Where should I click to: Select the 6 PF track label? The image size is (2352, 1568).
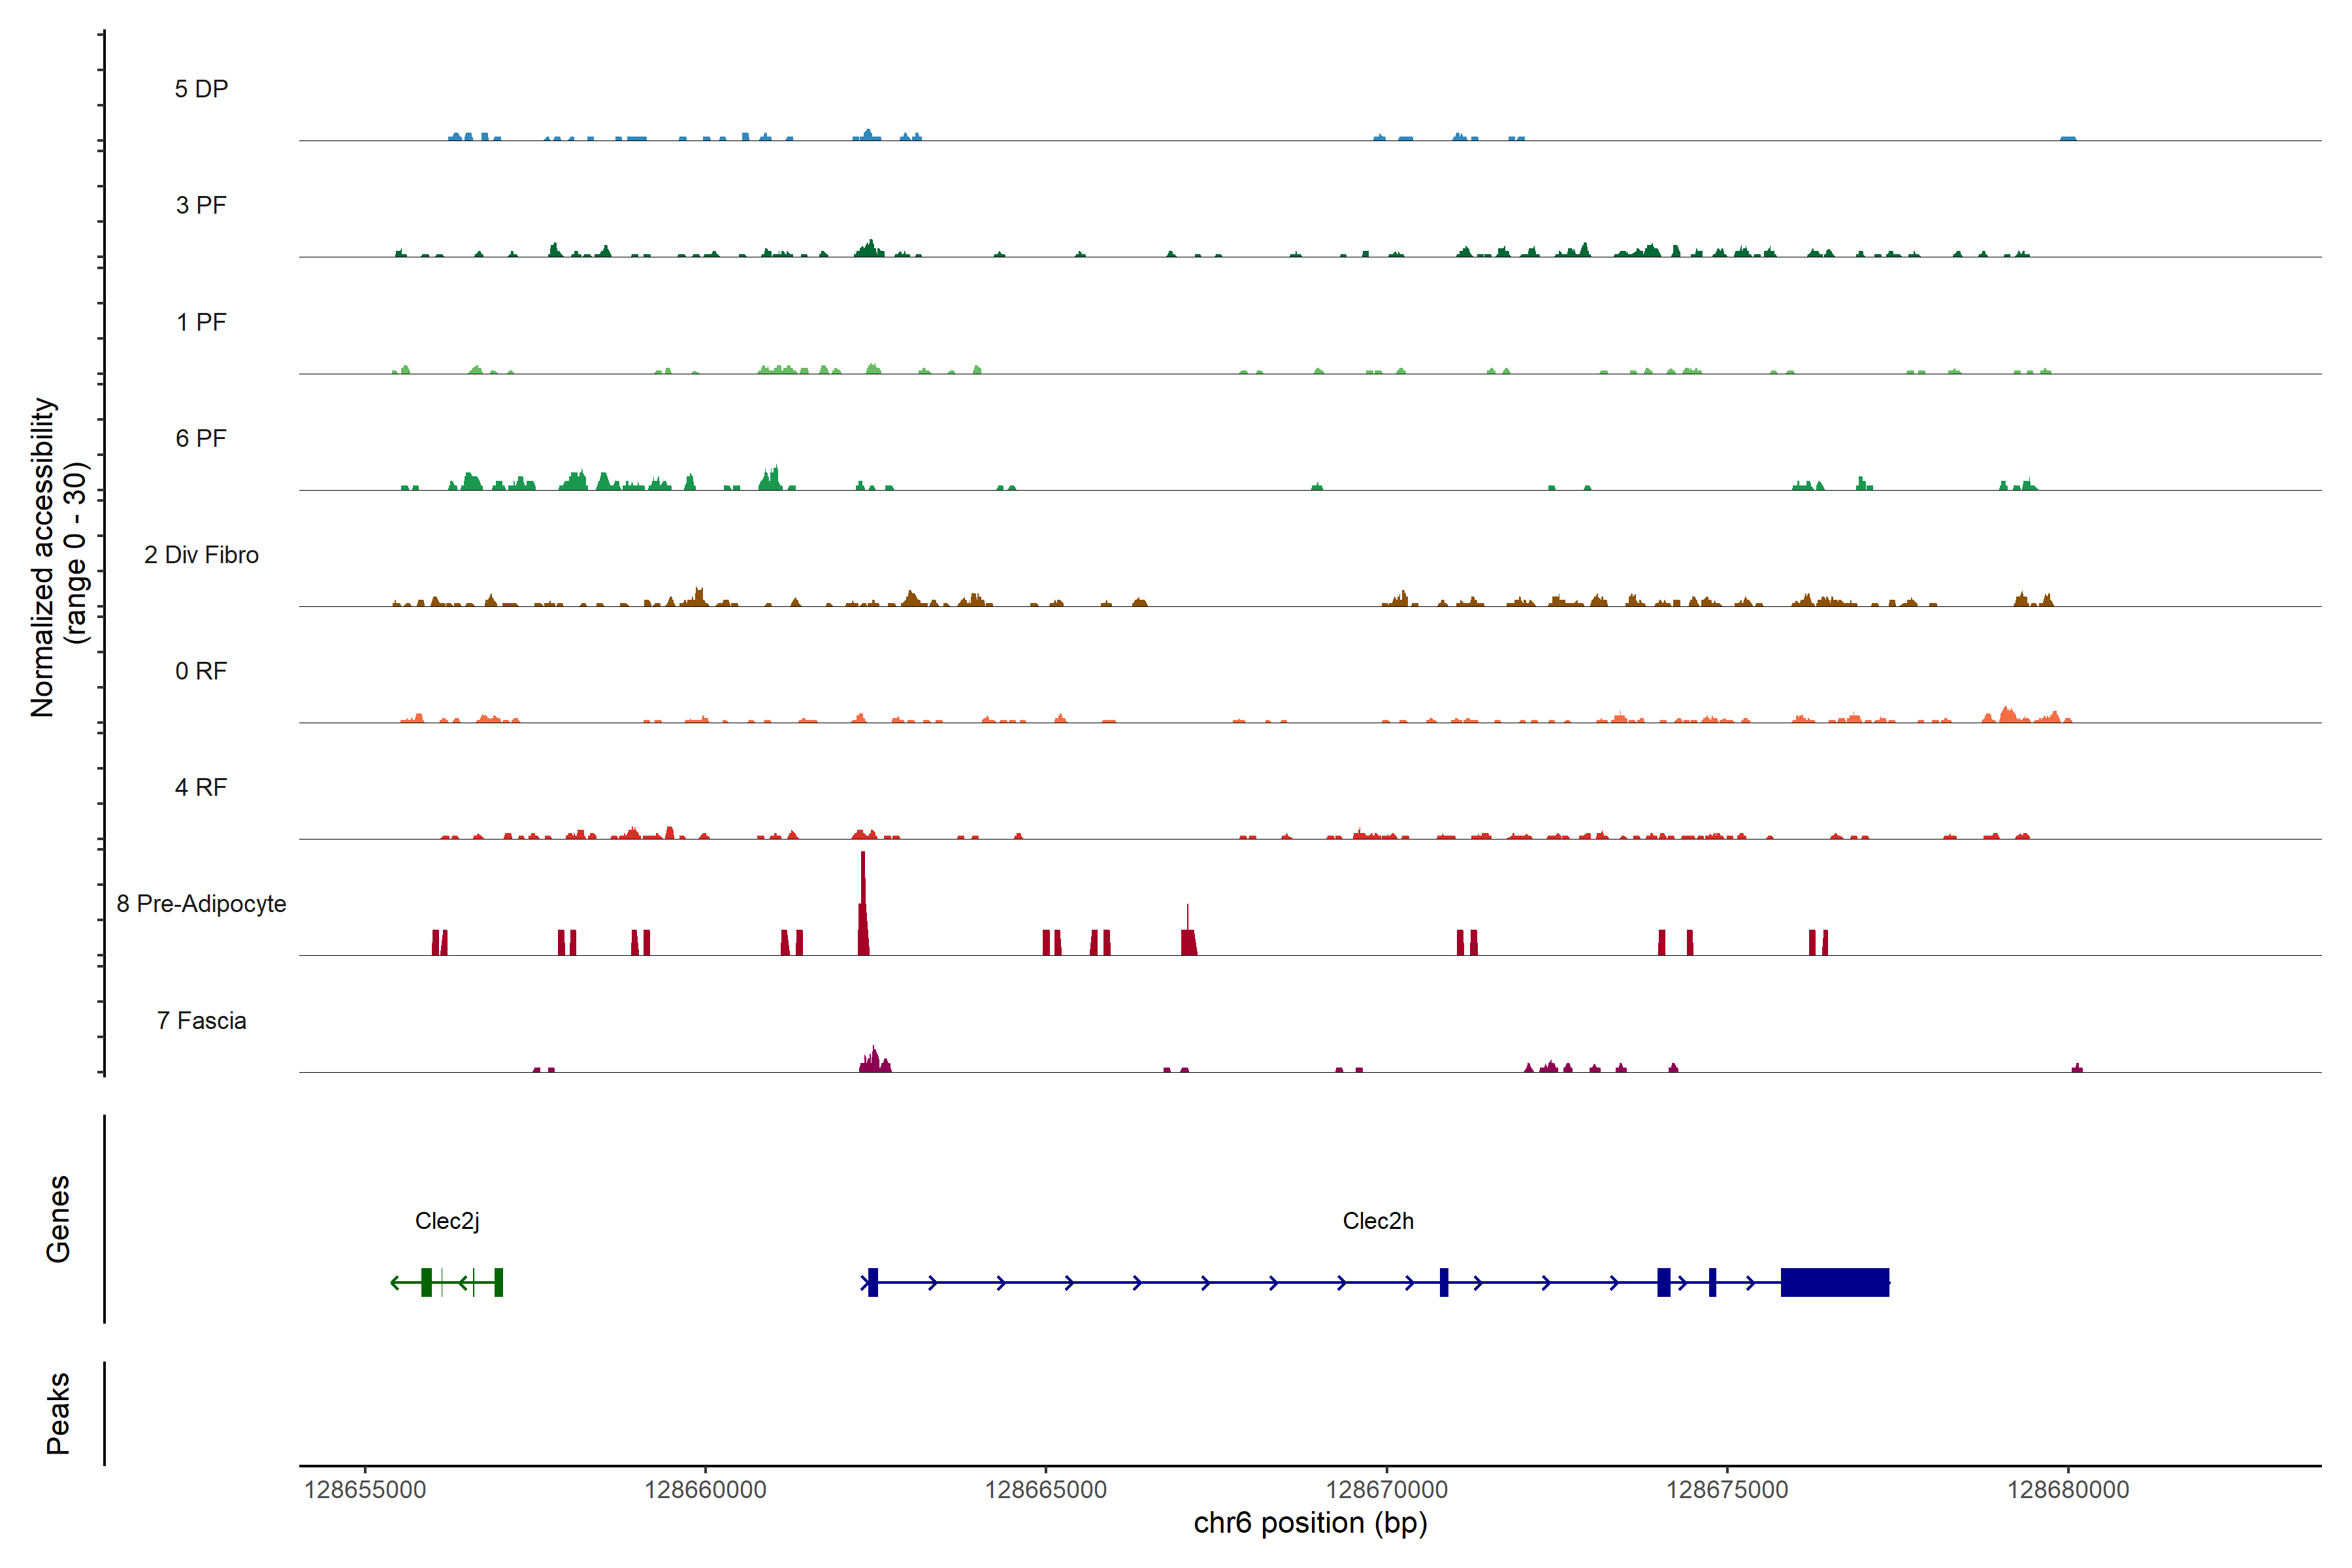[201, 438]
